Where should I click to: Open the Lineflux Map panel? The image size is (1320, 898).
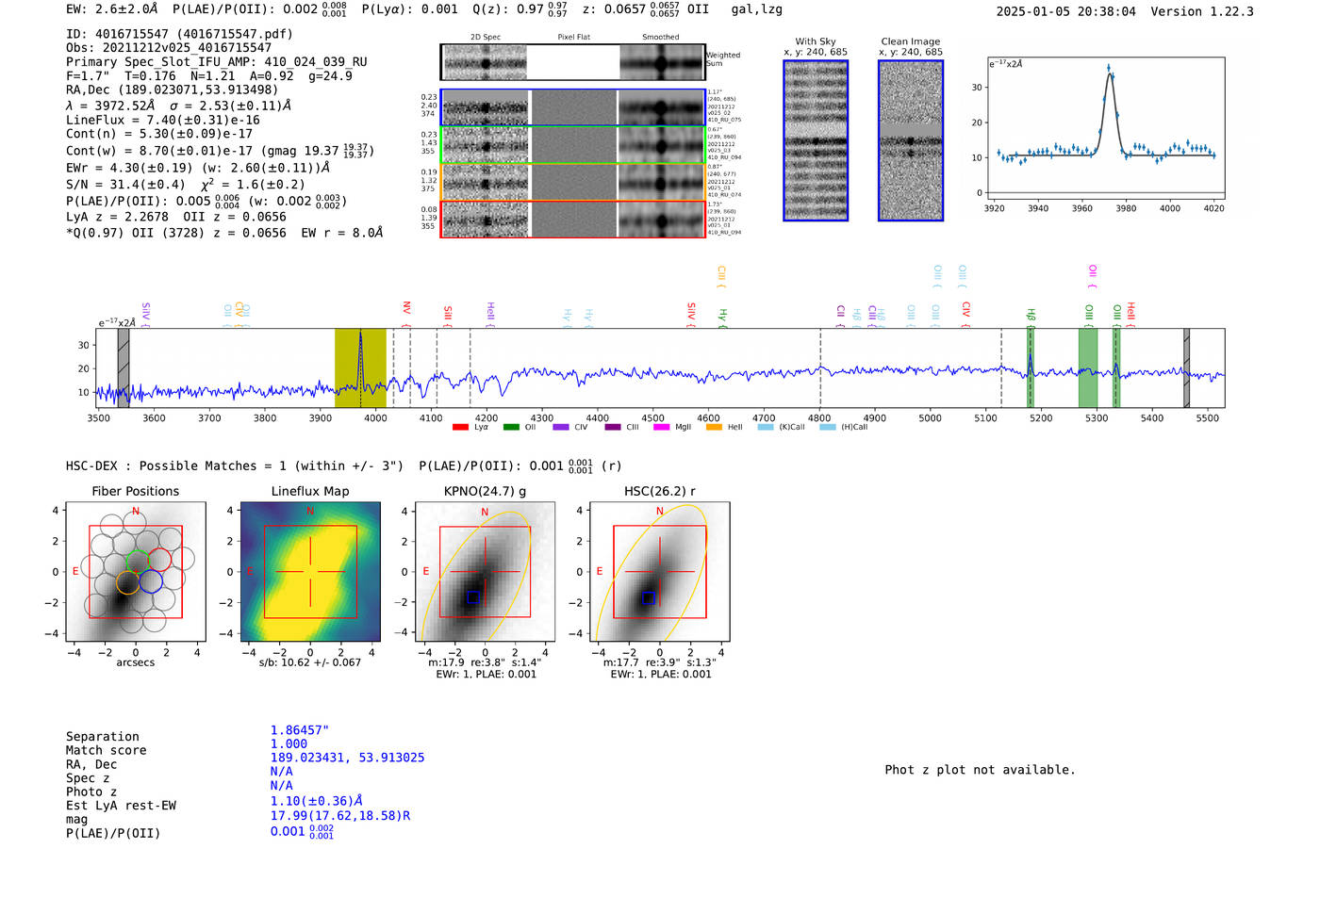pyautogui.click(x=310, y=572)
